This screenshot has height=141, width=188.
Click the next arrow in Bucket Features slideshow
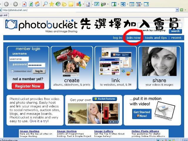(114, 122)
